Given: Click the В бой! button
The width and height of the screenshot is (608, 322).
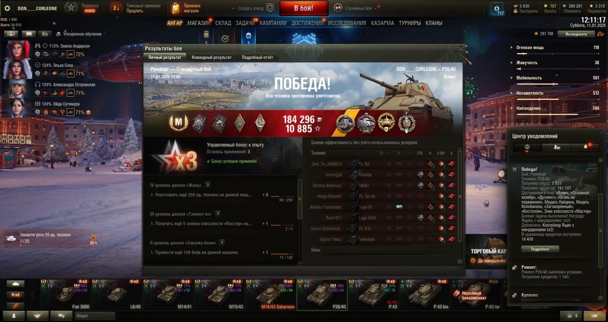Looking at the screenshot, I should [x=296, y=8].
